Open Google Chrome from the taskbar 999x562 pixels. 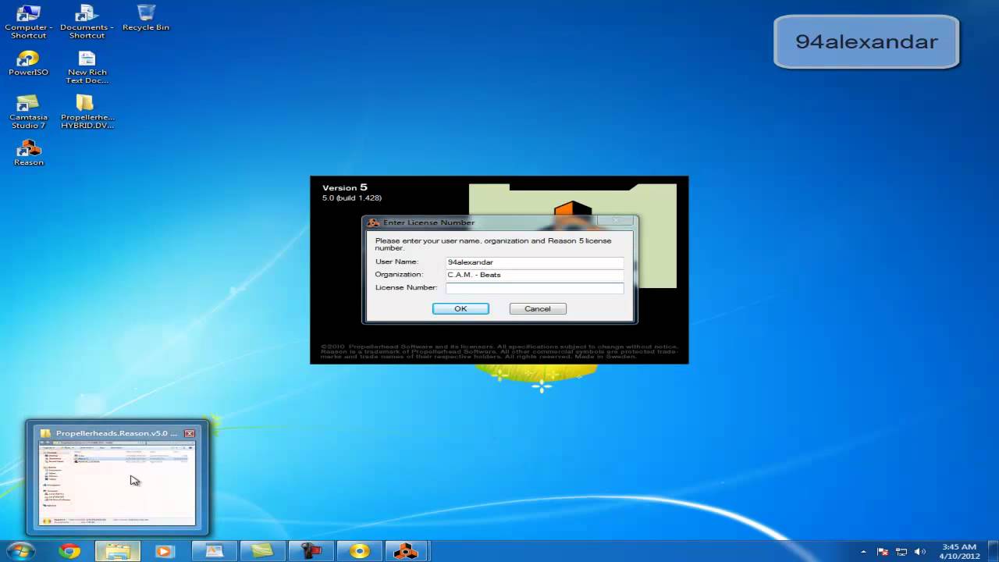click(69, 551)
